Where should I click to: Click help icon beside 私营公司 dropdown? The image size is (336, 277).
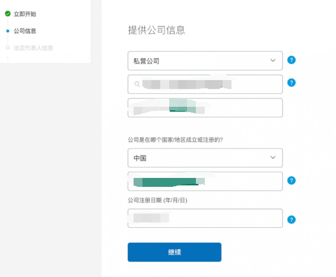click(x=291, y=60)
